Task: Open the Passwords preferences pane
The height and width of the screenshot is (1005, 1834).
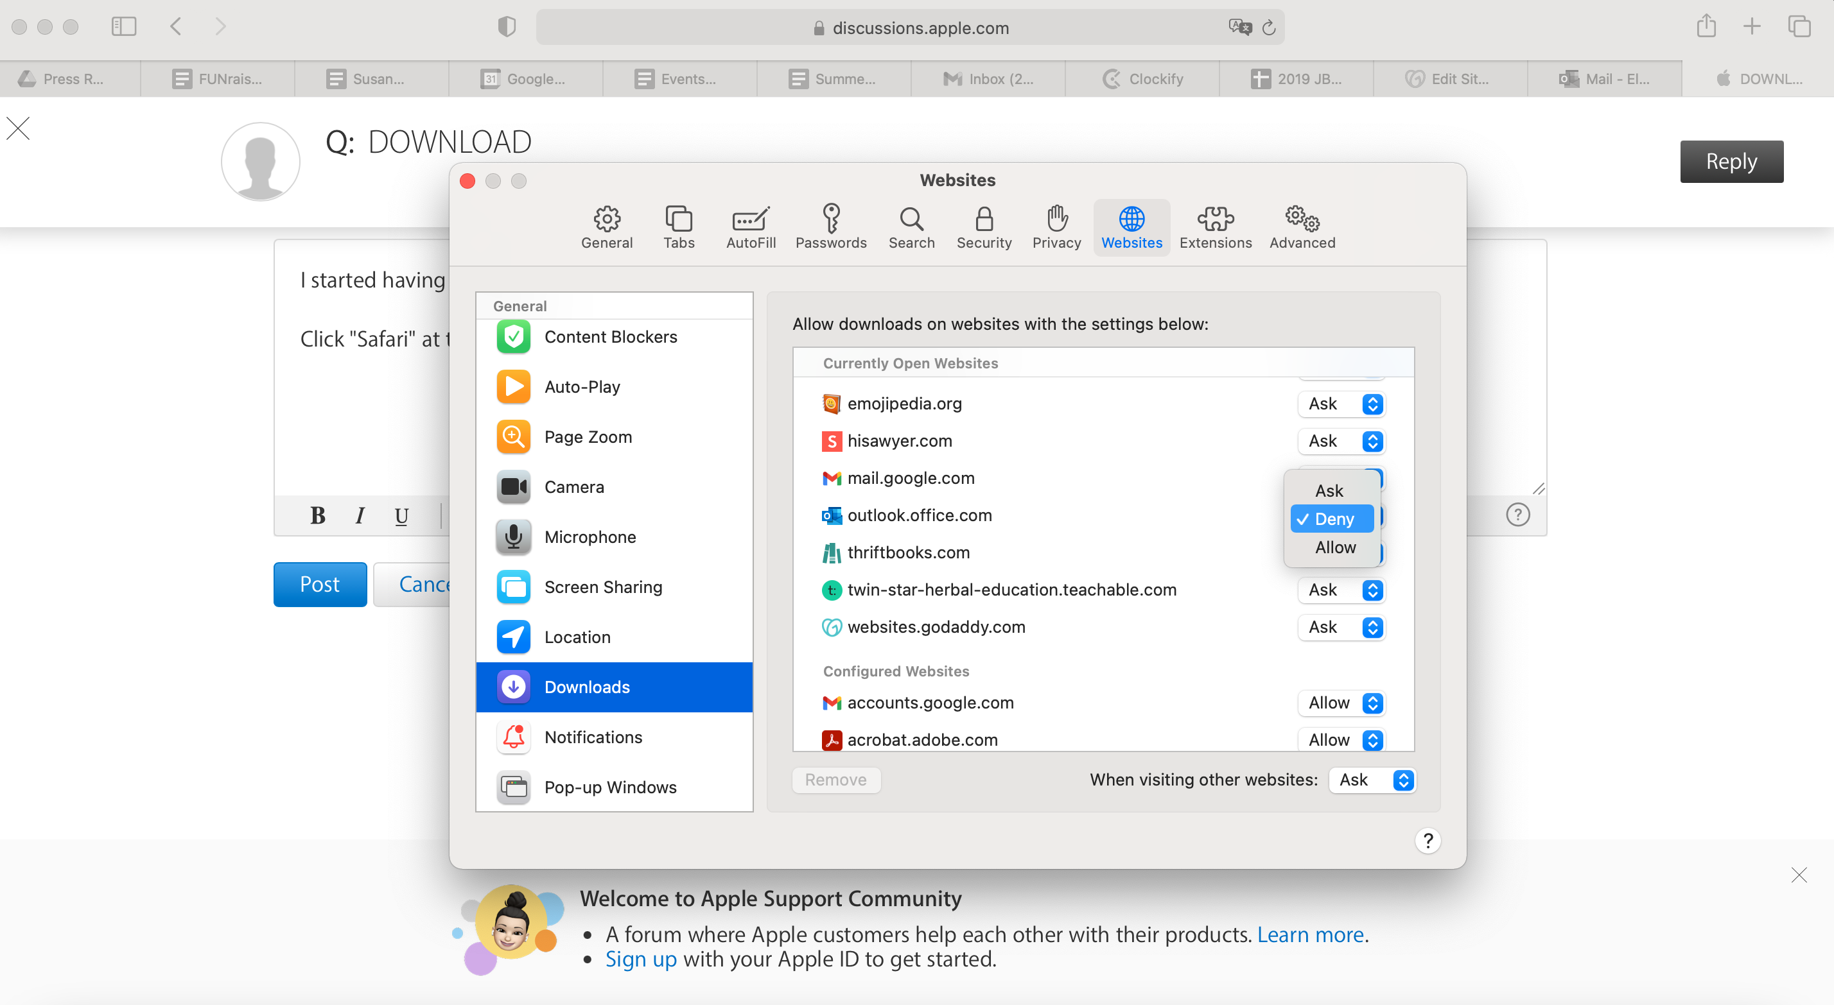Action: [x=830, y=227]
